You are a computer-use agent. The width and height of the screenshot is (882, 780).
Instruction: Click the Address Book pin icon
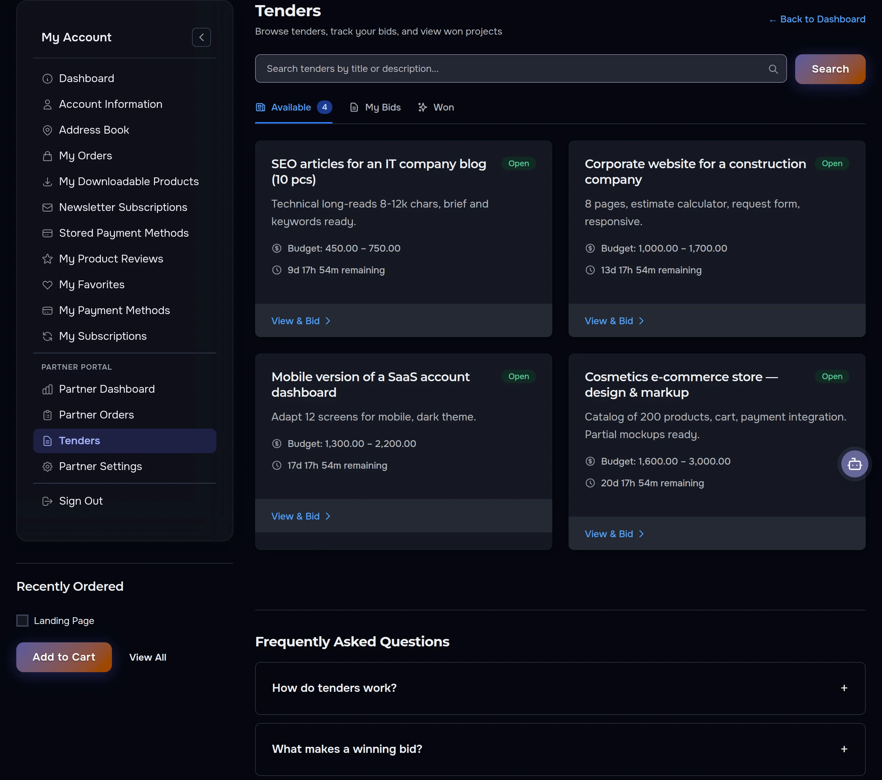click(x=47, y=130)
